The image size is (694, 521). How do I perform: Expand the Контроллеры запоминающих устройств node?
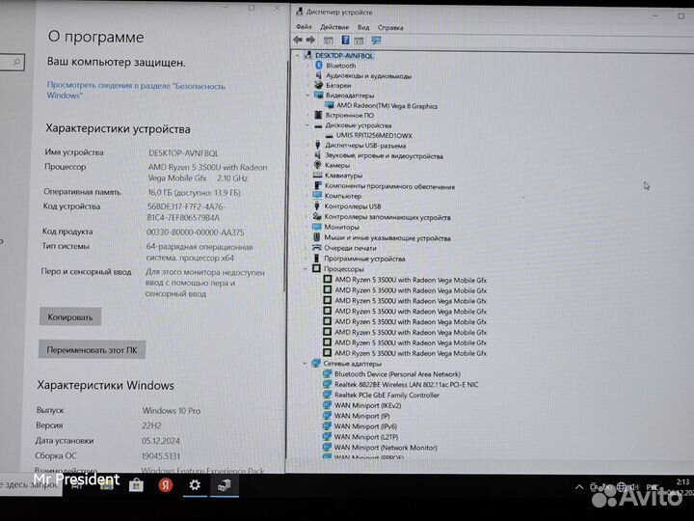307,217
